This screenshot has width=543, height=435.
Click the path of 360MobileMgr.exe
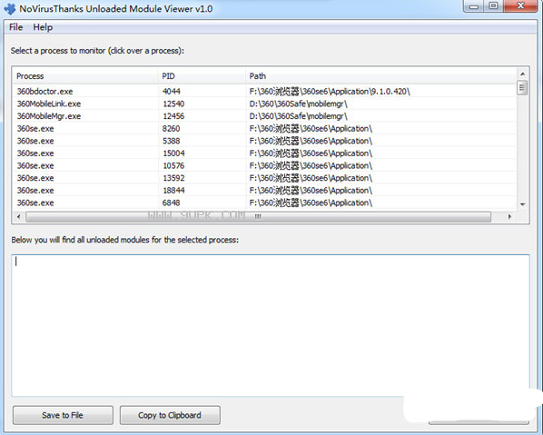tap(298, 116)
